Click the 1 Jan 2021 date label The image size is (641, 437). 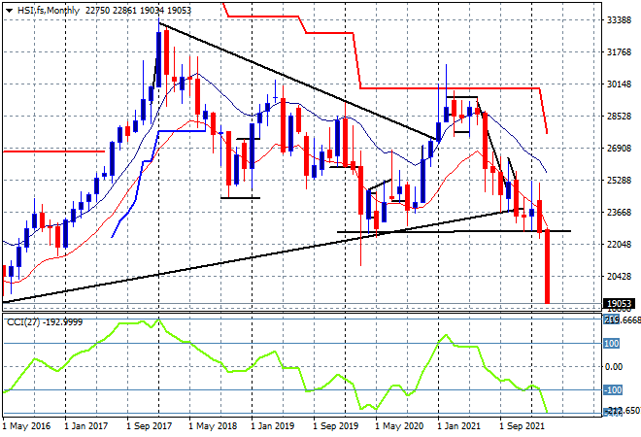tap(459, 426)
